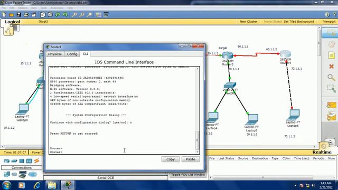The height and width of the screenshot is (190, 338).
Task: Open the Windows Start button
Action: [x=6, y=185]
